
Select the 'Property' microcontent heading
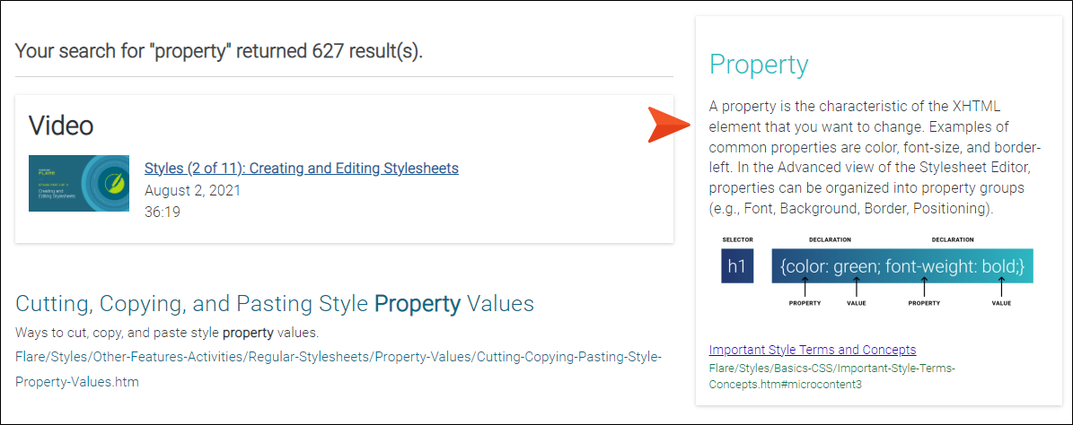click(x=758, y=65)
